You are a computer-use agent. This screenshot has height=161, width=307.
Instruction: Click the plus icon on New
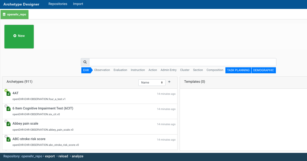point(15,36)
